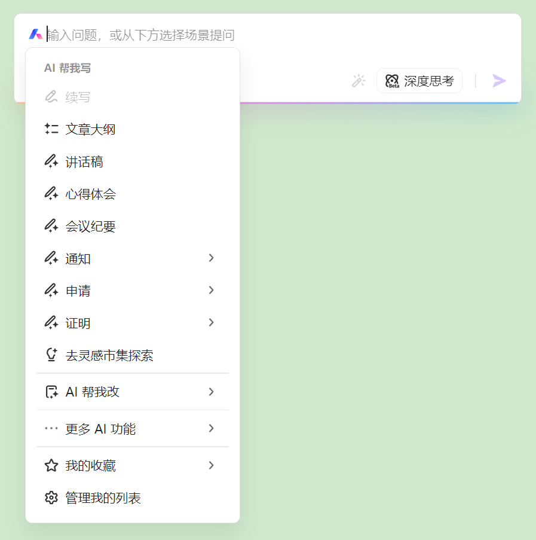
Task: Click the magic wand prompt optimizer icon
Action: [x=359, y=81]
